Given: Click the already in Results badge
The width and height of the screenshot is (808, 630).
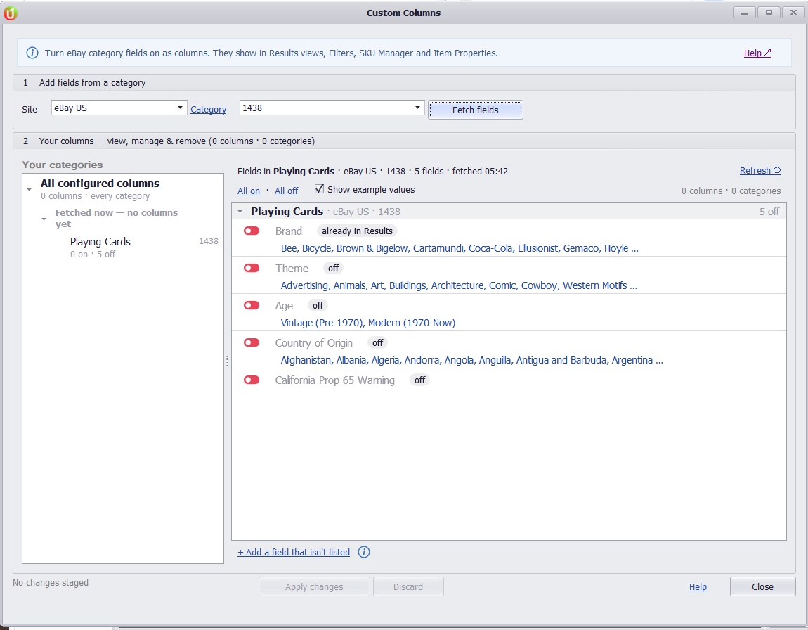Looking at the screenshot, I should pos(357,231).
